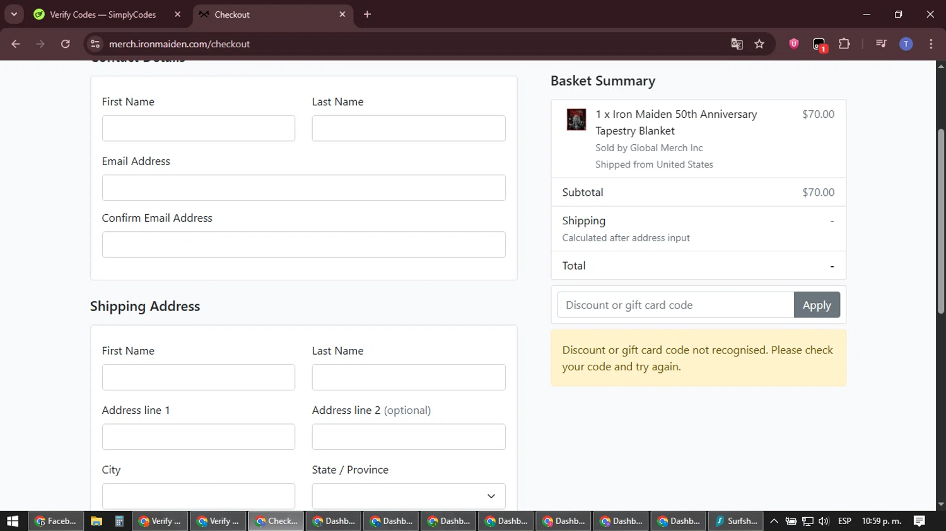Click the browser forward arrow

tap(40, 44)
